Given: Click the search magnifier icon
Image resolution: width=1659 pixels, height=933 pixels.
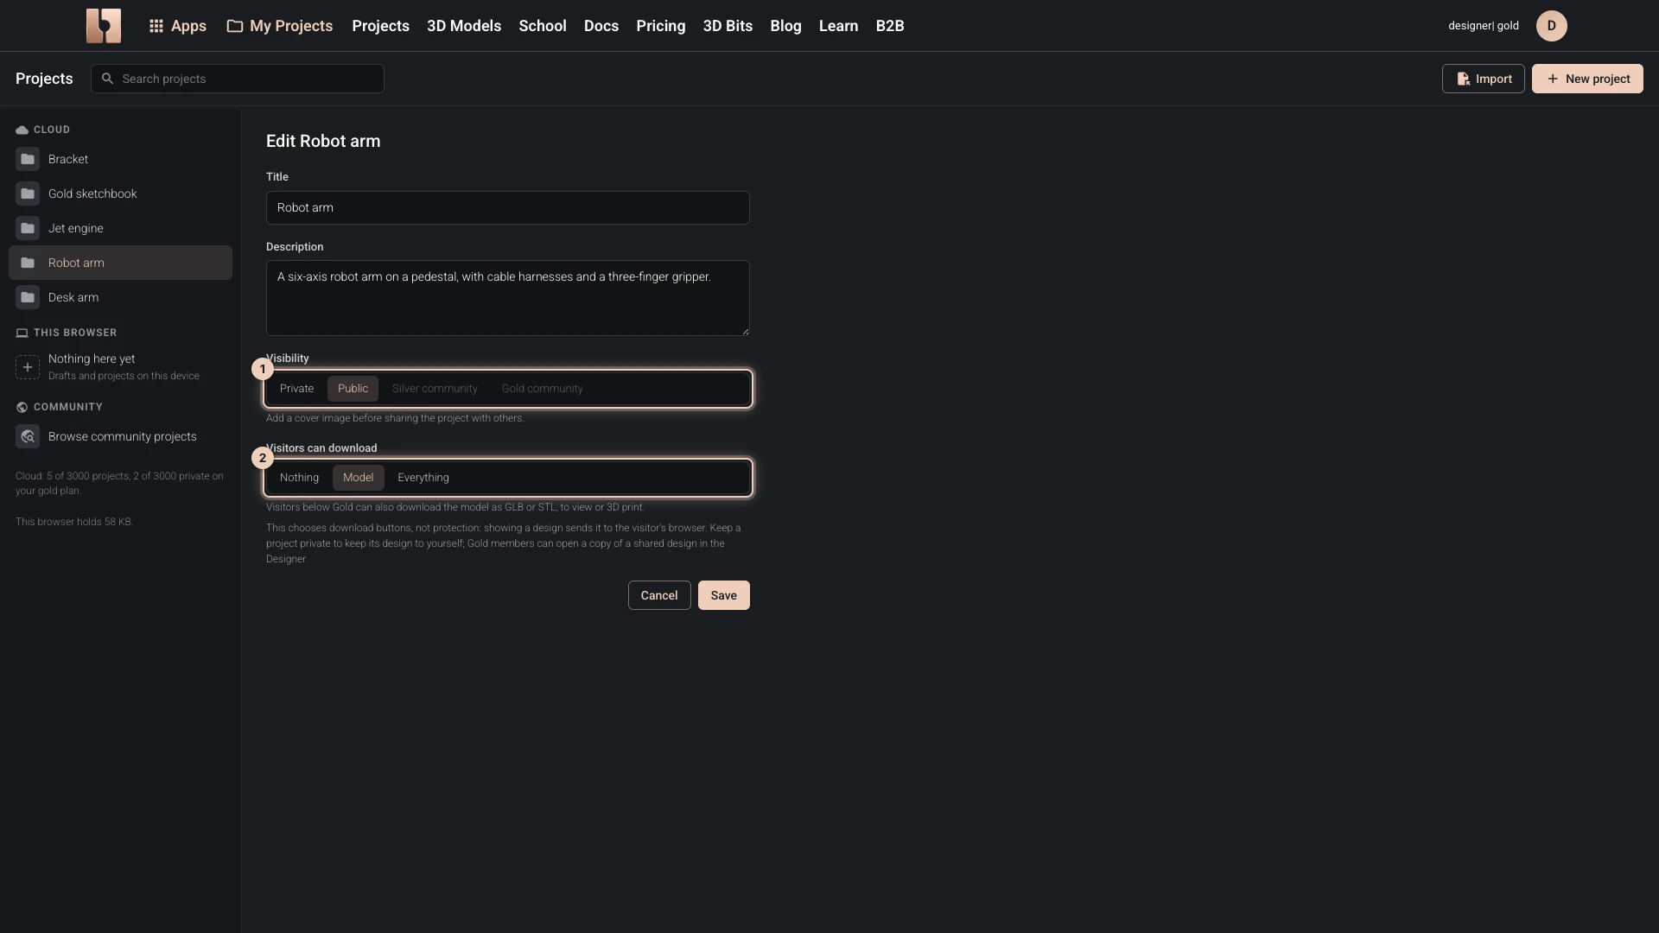Looking at the screenshot, I should 107,79.
